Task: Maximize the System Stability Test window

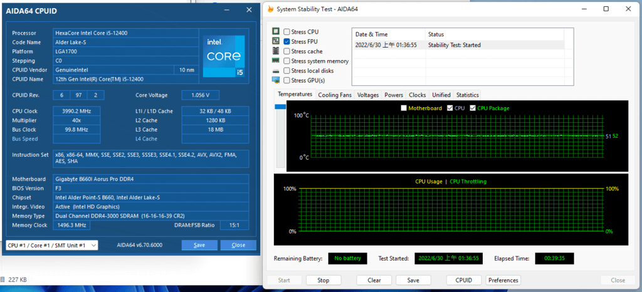Action: 606,9
